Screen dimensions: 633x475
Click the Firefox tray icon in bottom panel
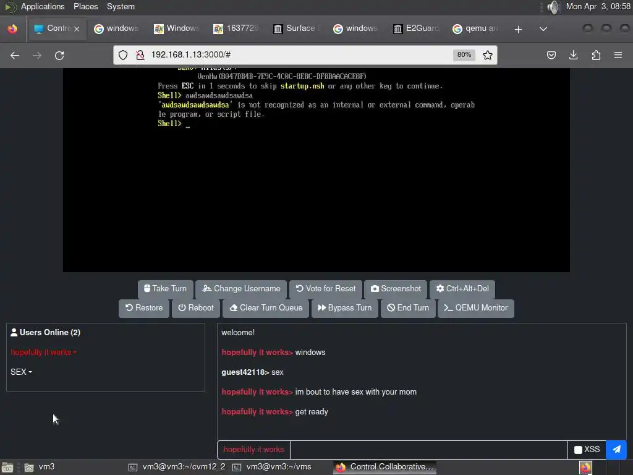click(585, 468)
